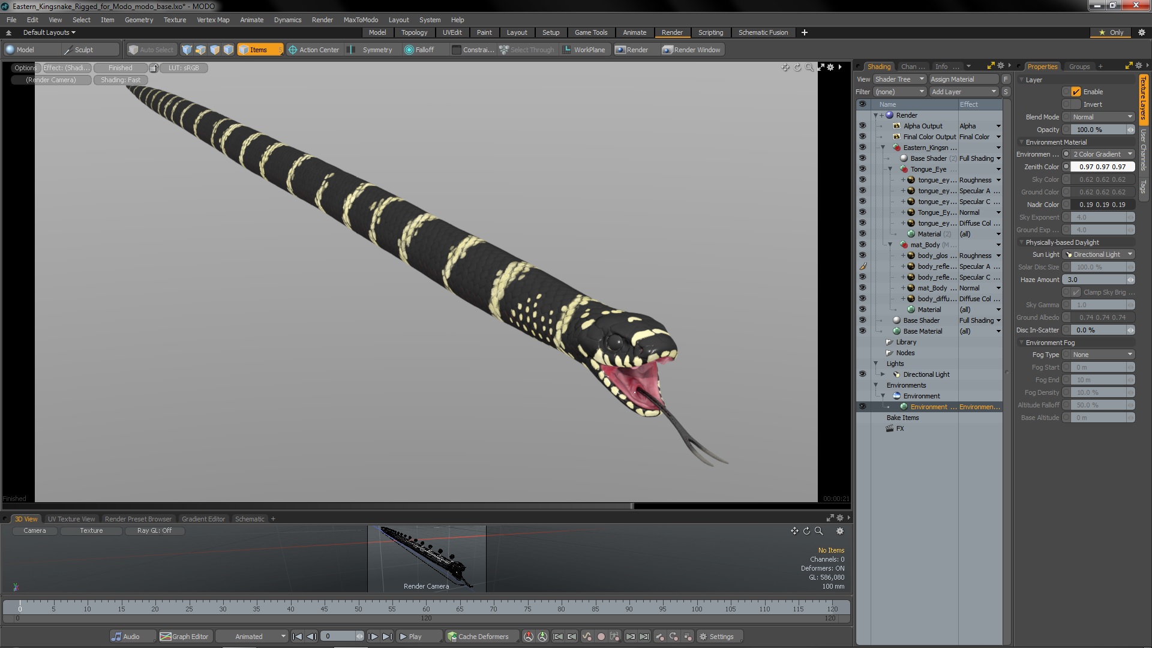This screenshot has width=1152, height=648.
Task: Go to first frame on transport
Action: coord(297,637)
